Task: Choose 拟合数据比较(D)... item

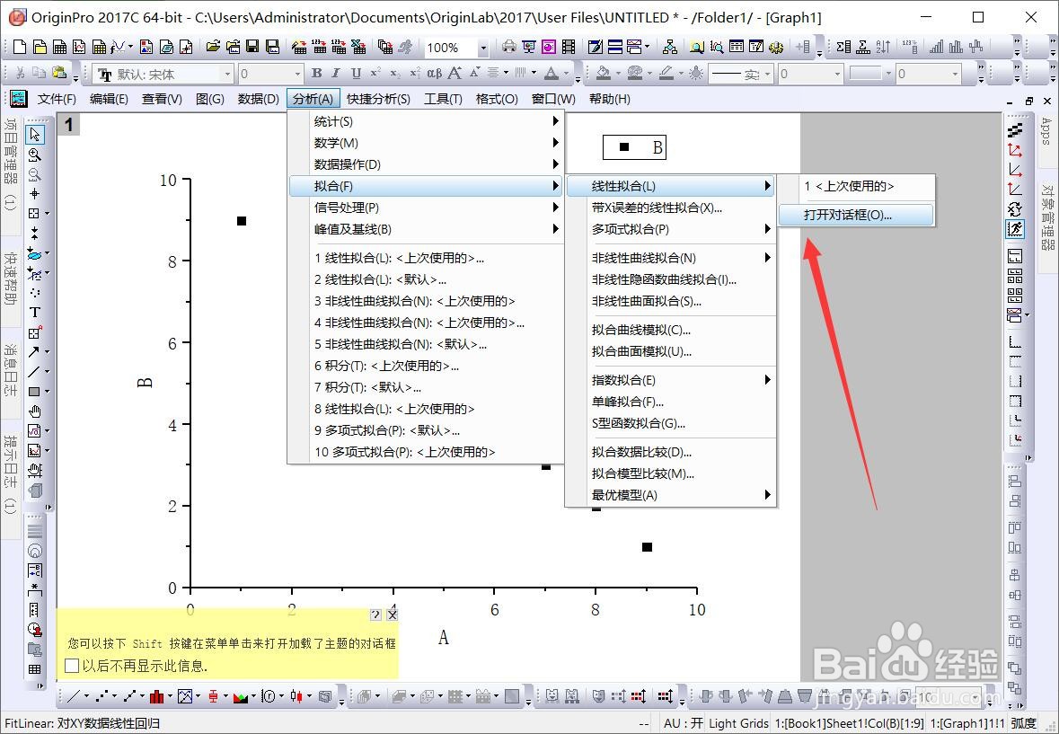Action: coord(671,452)
